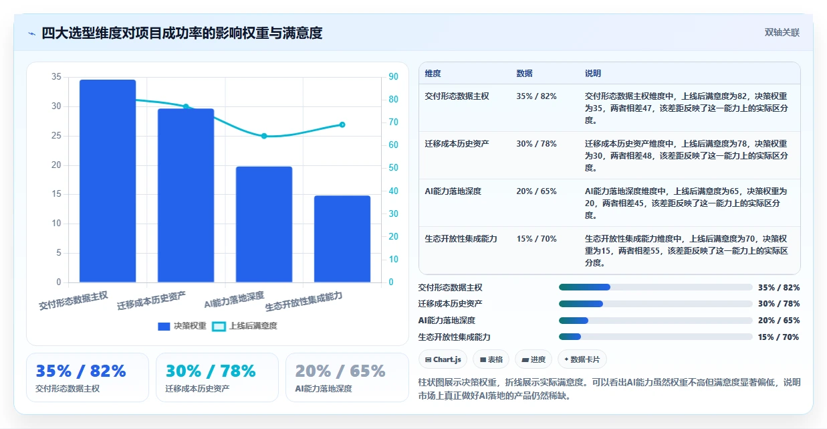This screenshot has width=827, height=429.
Task: Click the progress bar for AI能力落地深度
Action: click(x=656, y=321)
